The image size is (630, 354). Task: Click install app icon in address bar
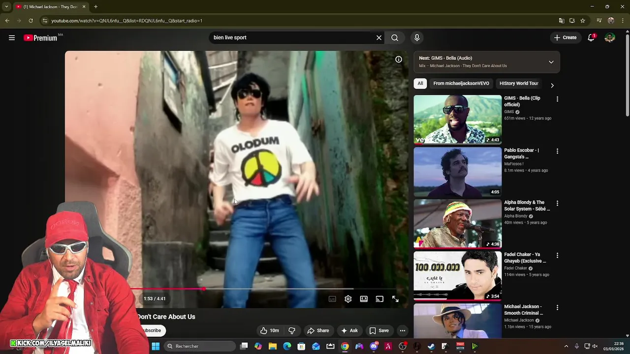point(572,21)
